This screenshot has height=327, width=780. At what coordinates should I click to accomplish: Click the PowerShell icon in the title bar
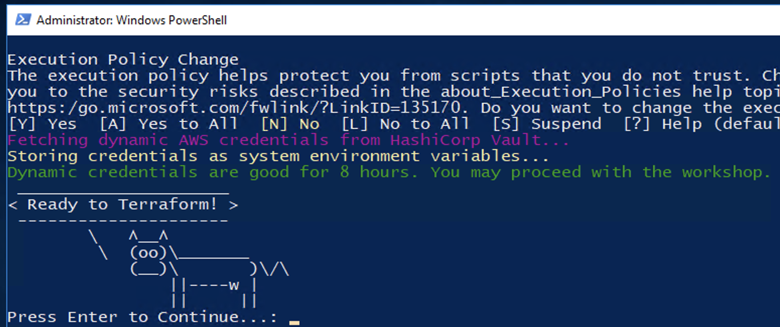click(23, 20)
